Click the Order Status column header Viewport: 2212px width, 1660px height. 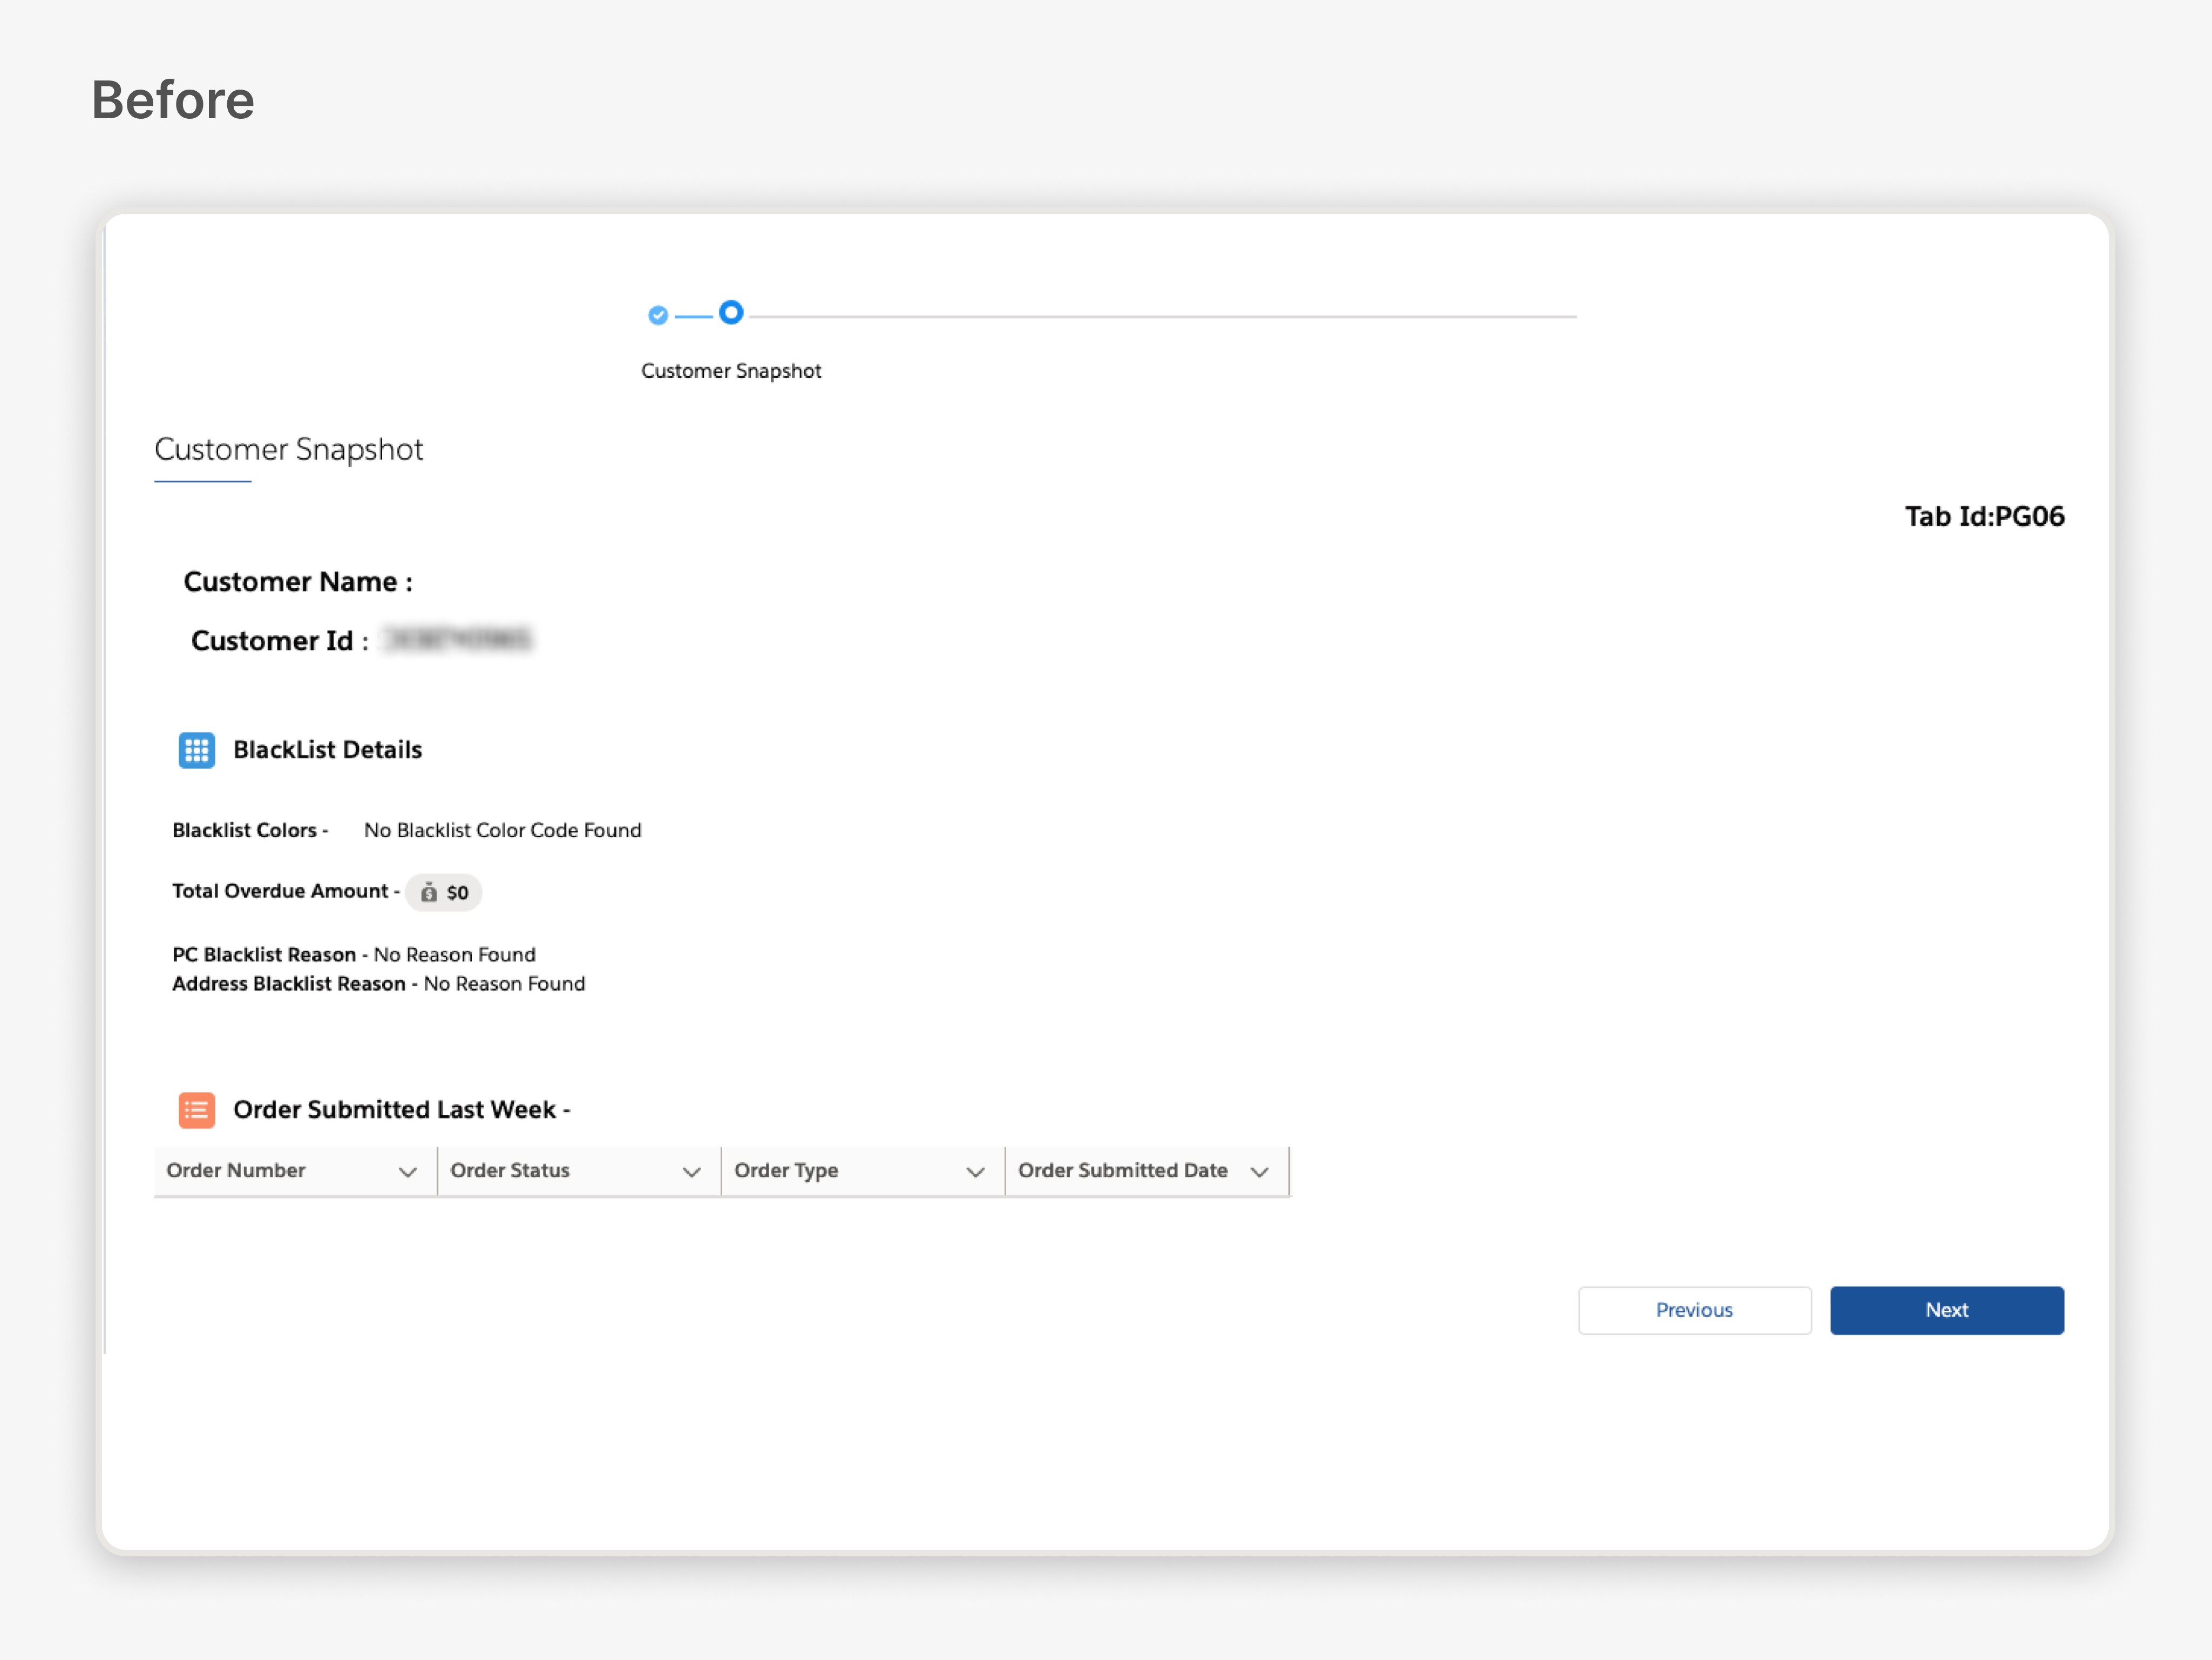pyautogui.click(x=510, y=1171)
